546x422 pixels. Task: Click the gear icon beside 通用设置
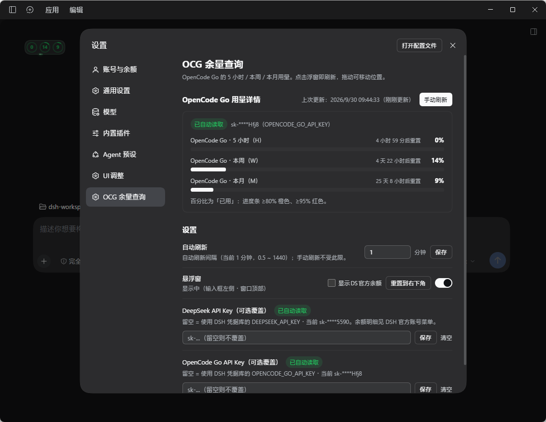point(96,91)
